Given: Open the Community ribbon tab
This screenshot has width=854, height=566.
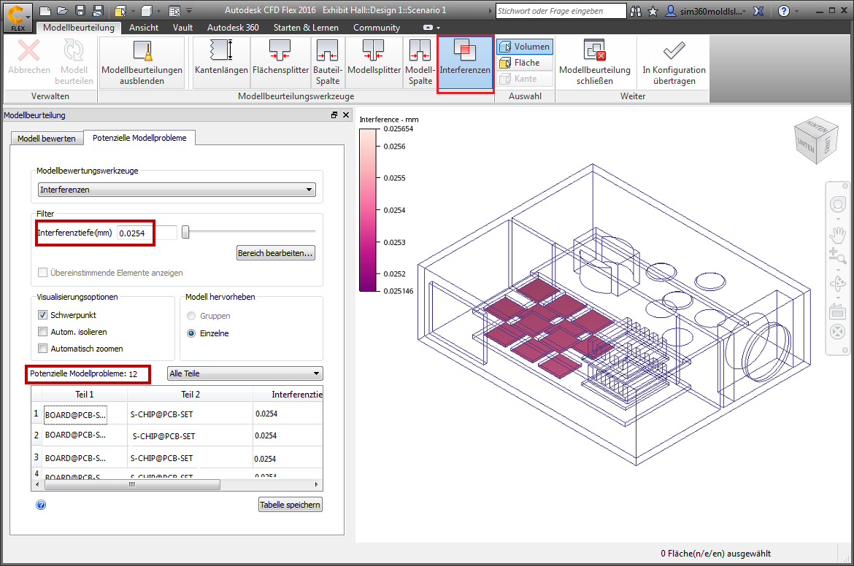Looking at the screenshot, I should click(377, 28).
